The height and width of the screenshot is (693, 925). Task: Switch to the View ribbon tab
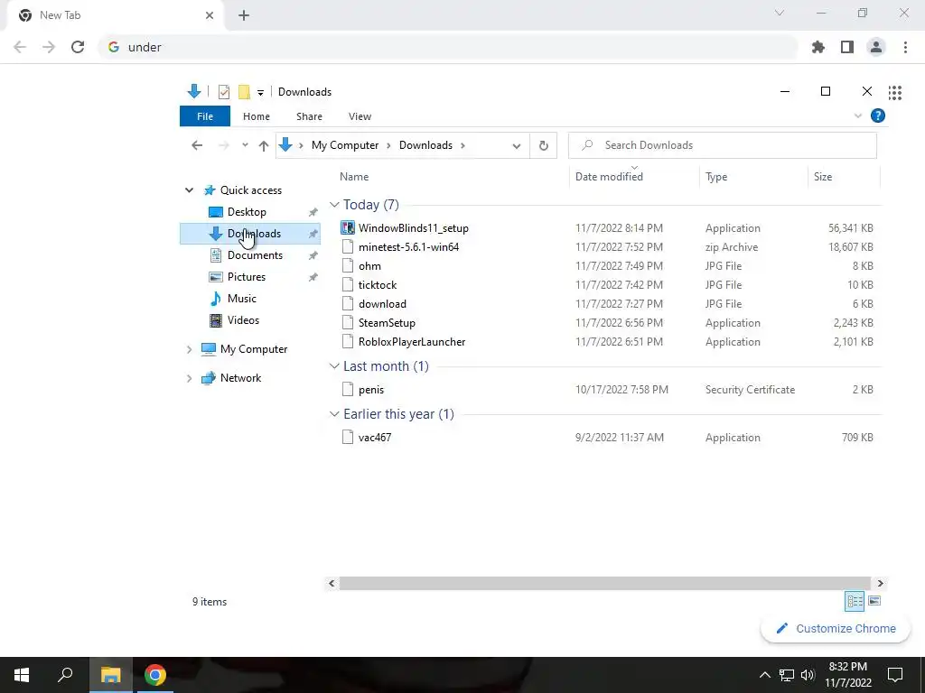360,116
